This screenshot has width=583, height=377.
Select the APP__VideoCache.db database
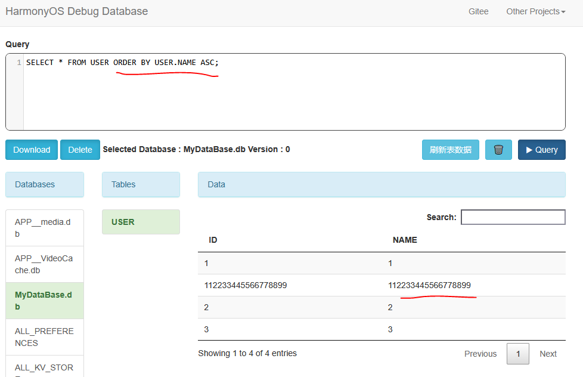(44, 264)
